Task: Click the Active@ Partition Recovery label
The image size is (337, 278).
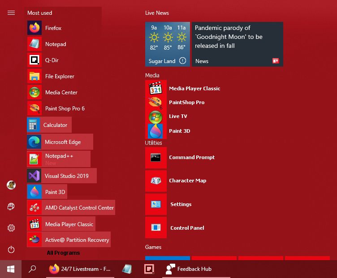Action: pos(77,240)
